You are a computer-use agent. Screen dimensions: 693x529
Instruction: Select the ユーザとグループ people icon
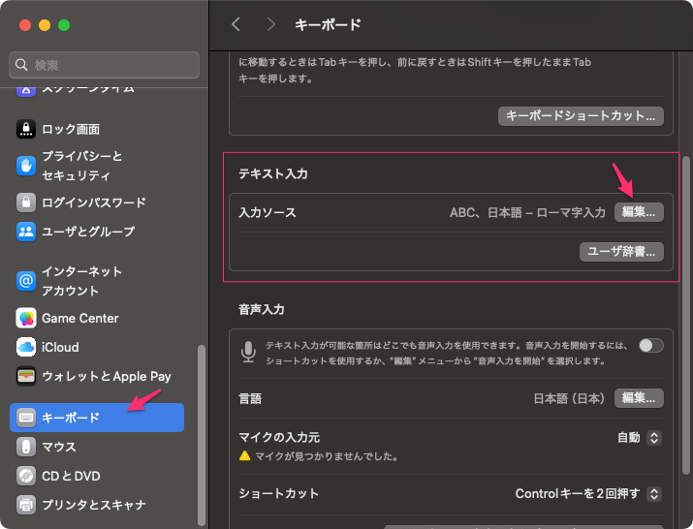tap(26, 232)
